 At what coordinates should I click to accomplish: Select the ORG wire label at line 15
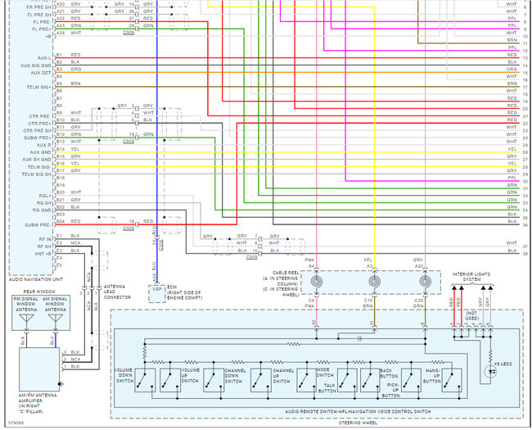click(x=512, y=69)
